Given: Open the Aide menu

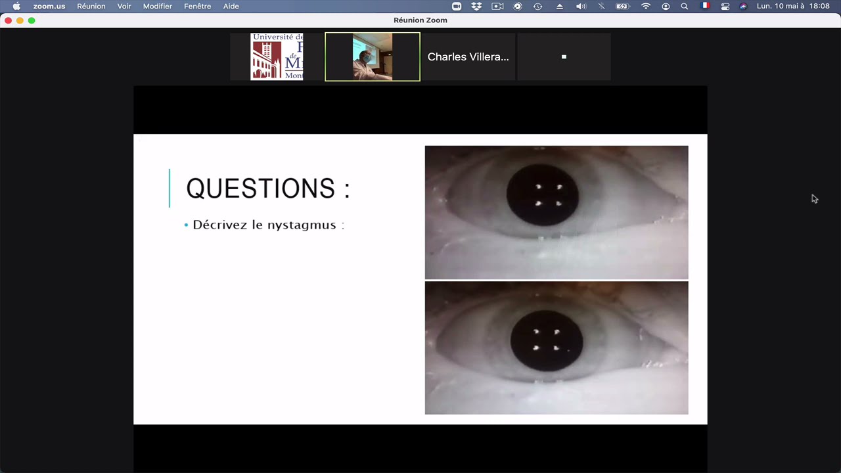Looking at the screenshot, I should (231, 6).
